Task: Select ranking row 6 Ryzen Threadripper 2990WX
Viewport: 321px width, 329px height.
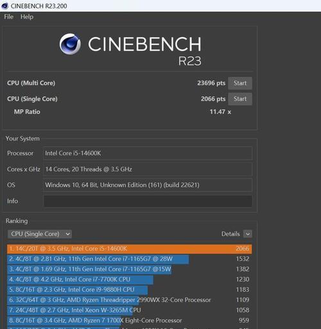Action: point(130,300)
